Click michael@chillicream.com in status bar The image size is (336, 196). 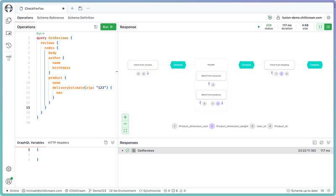[x=42, y=191]
